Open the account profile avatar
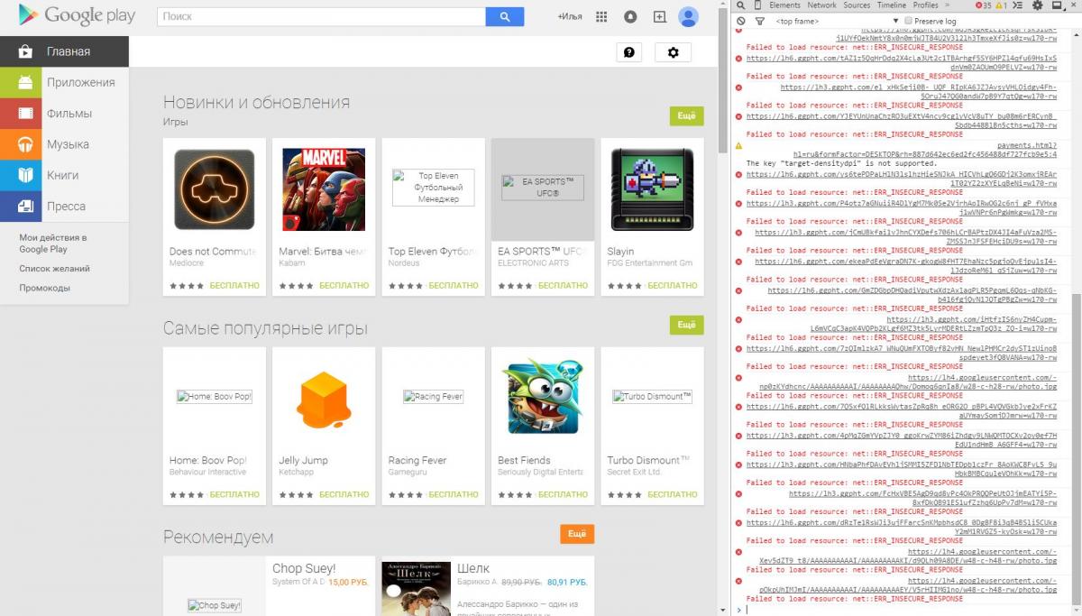 click(689, 16)
